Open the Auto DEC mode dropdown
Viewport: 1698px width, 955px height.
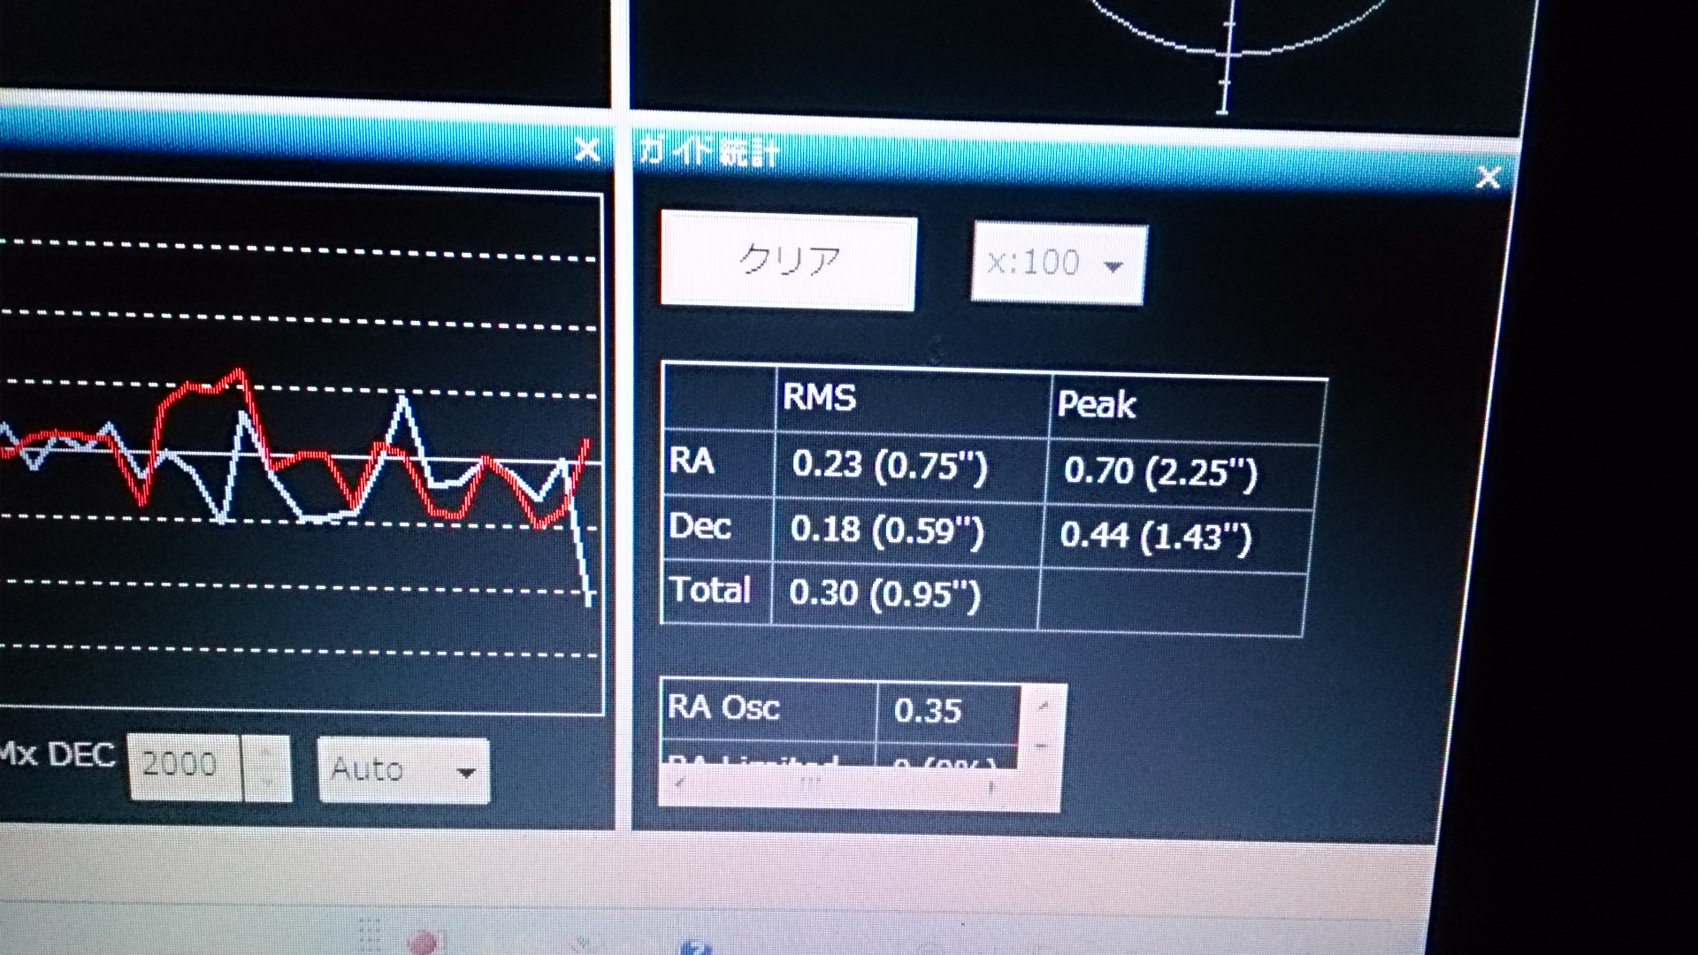tap(403, 770)
